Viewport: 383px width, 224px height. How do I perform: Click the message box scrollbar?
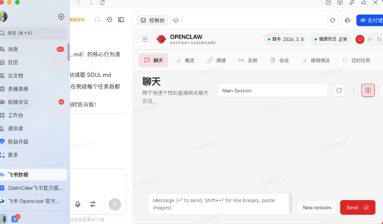[x=290, y=204]
